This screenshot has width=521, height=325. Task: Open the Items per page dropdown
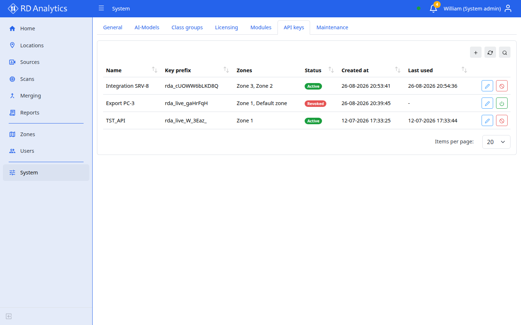pos(496,142)
